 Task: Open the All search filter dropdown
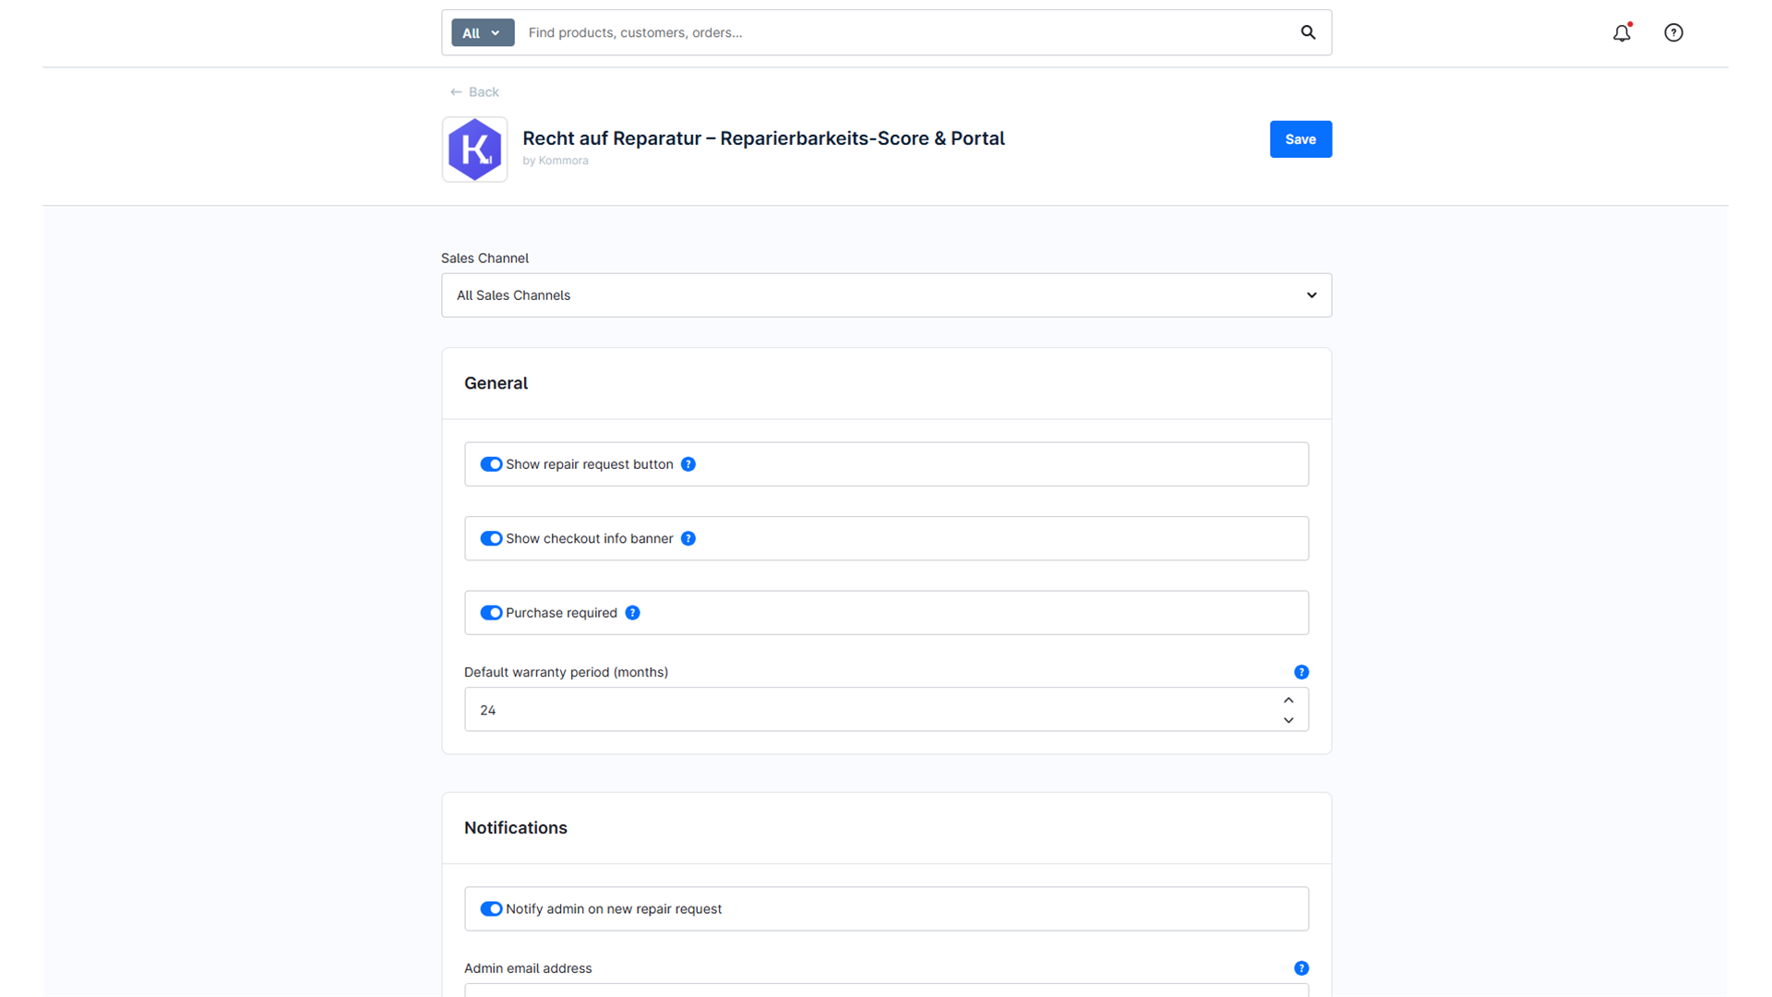pos(482,32)
